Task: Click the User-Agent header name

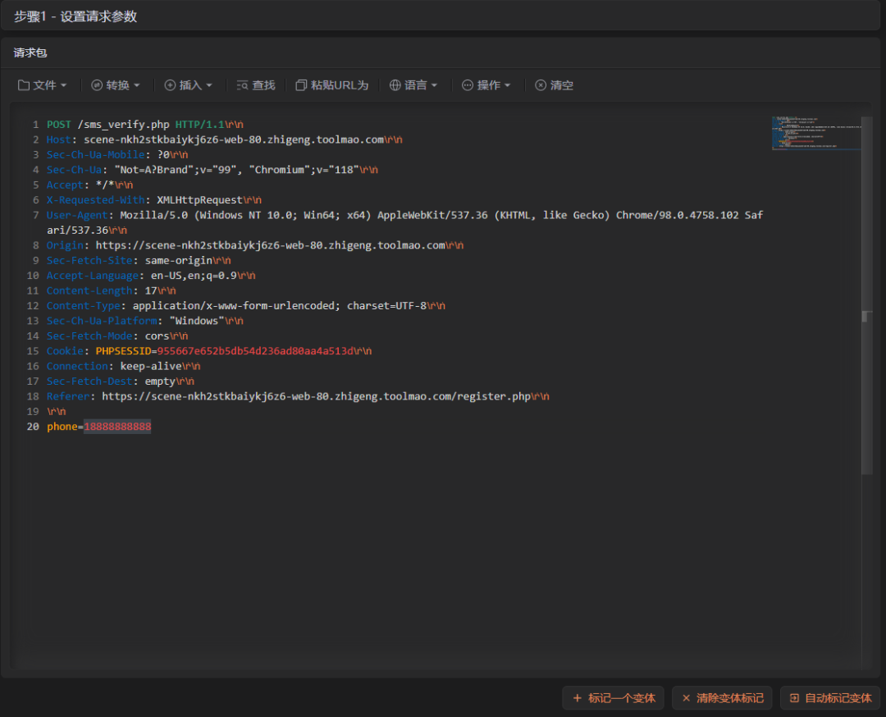Action: click(x=77, y=215)
